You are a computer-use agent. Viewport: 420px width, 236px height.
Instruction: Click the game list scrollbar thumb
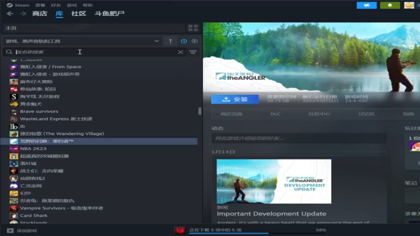(x=200, y=111)
